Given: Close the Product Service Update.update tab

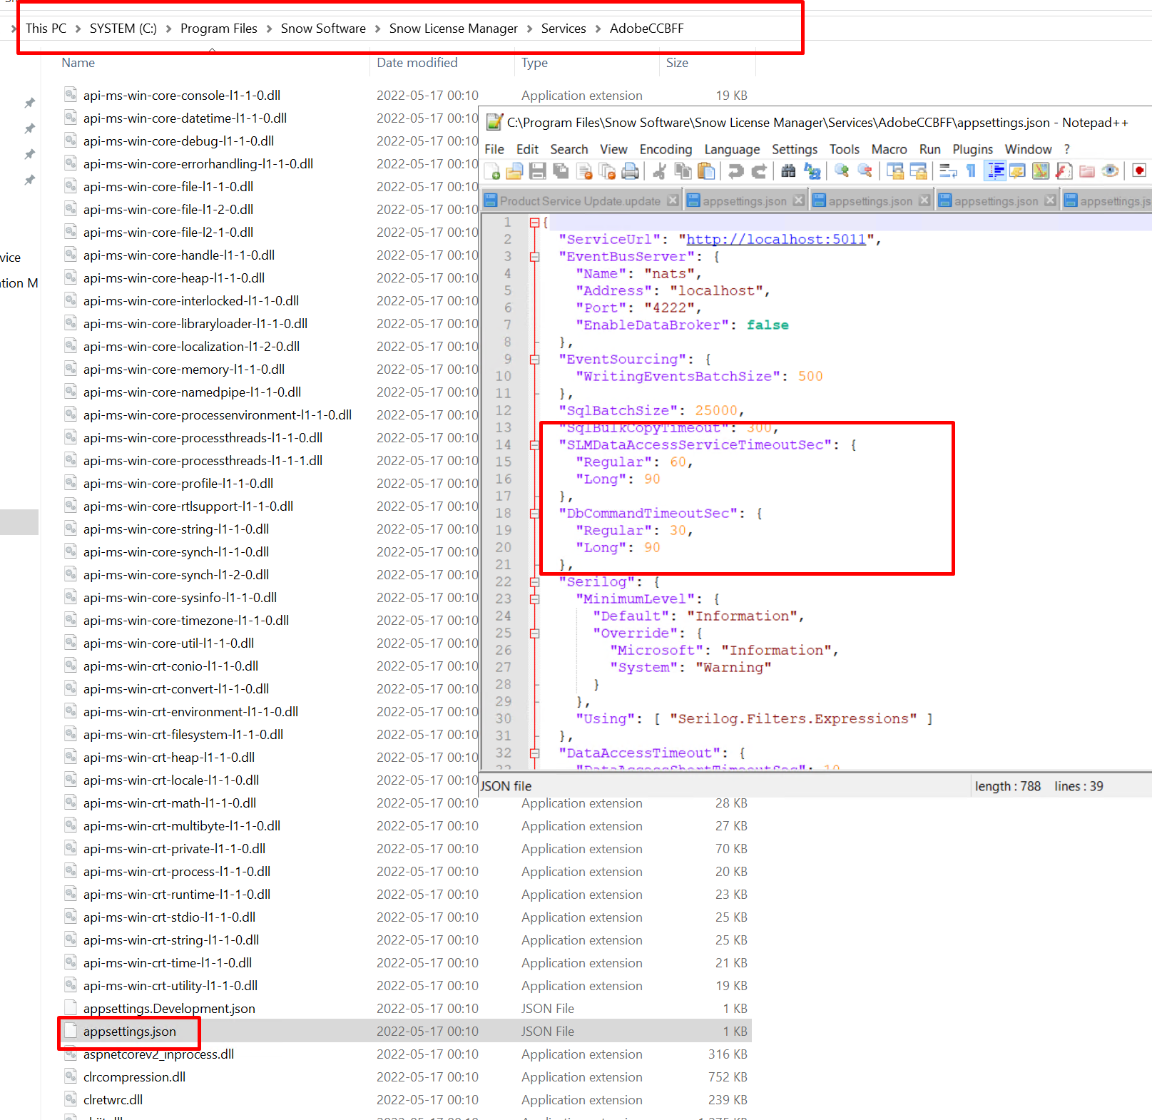Looking at the screenshot, I should pos(673,200).
